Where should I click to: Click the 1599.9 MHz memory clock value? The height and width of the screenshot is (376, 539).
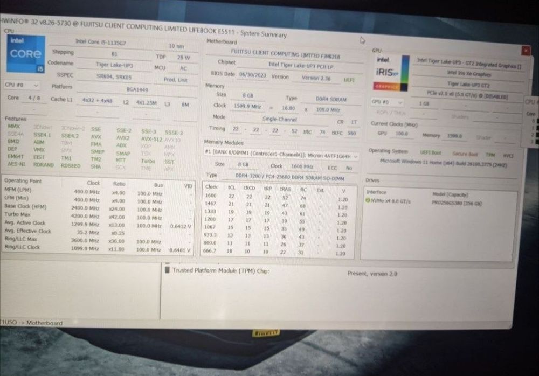pyautogui.click(x=247, y=106)
